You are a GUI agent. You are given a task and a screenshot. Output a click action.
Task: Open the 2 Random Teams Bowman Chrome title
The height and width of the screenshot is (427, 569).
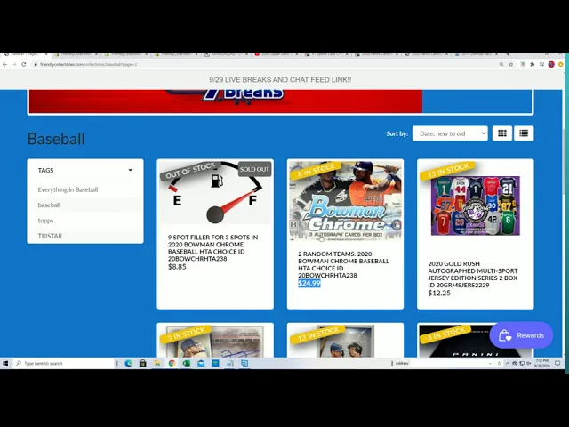pos(343,264)
